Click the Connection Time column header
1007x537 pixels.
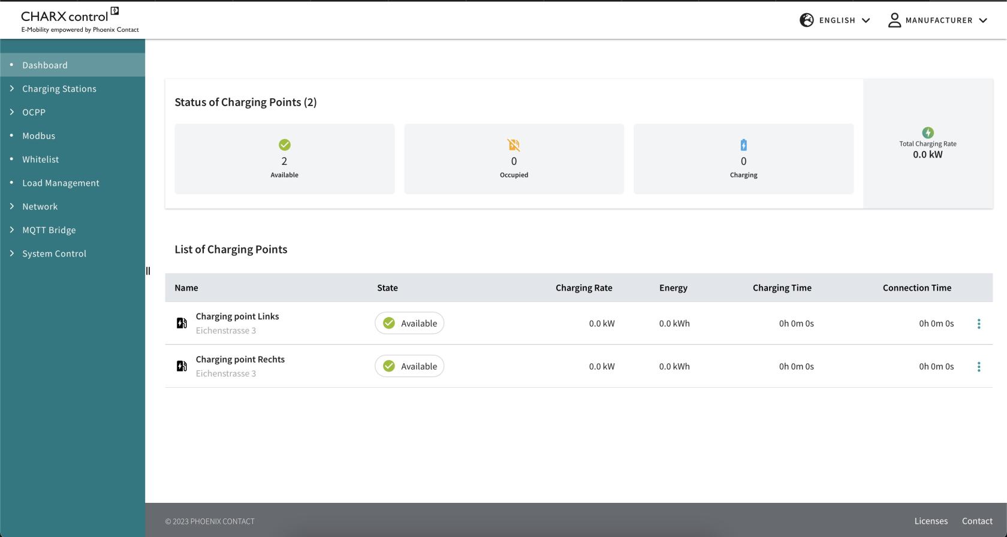coord(917,288)
